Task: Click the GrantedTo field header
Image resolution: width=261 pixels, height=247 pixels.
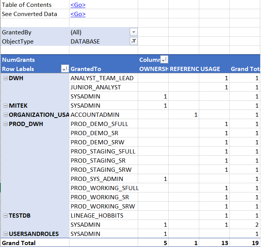Action: pyautogui.click(x=86, y=69)
